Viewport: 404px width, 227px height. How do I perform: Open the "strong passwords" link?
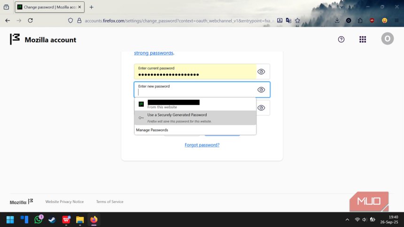click(154, 53)
